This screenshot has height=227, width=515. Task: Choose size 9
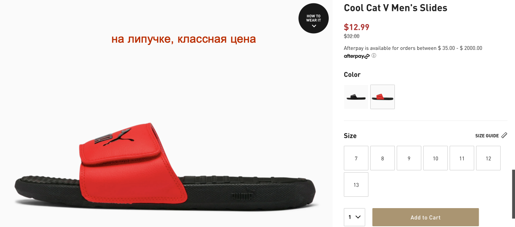click(409, 158)
